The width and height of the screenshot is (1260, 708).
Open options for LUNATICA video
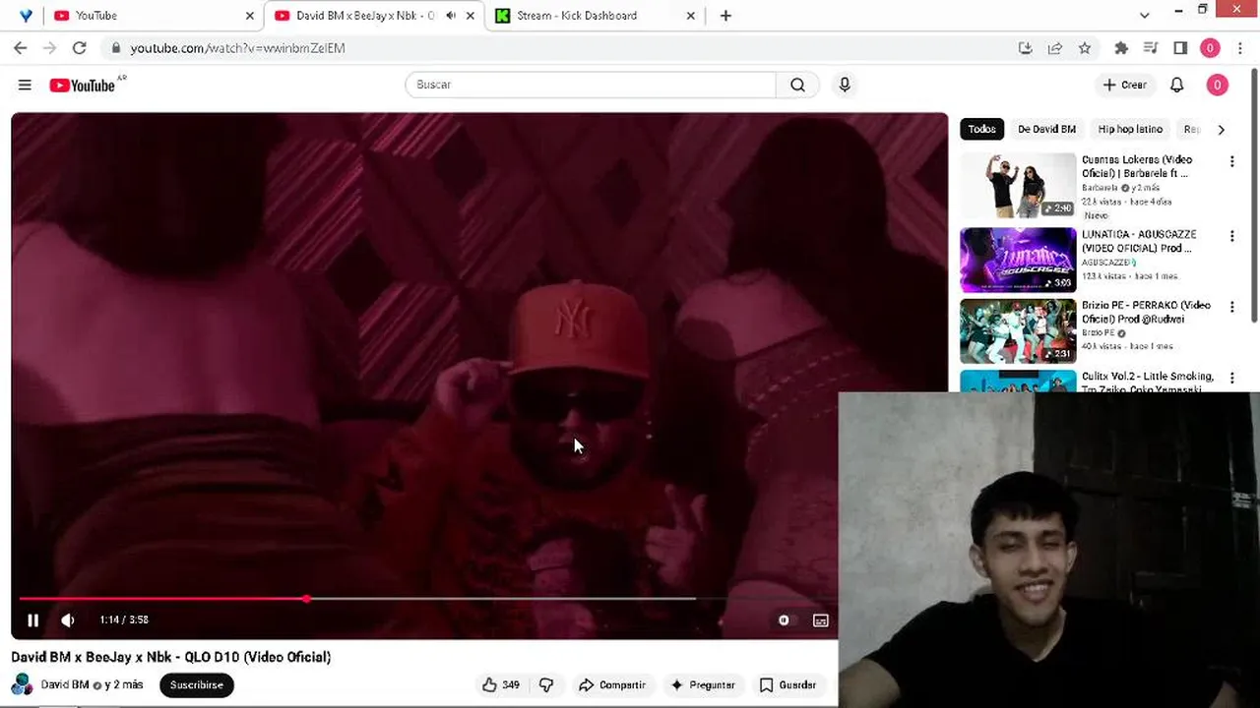coord(1231,236)
